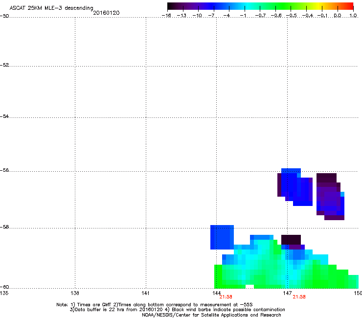Click the -13 label on the color scale
362x318 pixels.
coord(181,16)
